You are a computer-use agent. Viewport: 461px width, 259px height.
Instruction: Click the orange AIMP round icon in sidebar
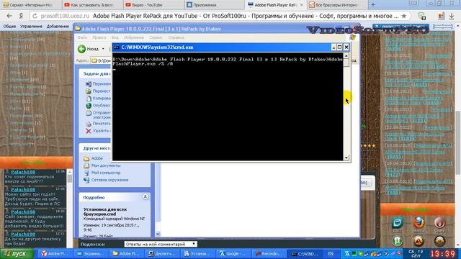[x=419, y=241]
